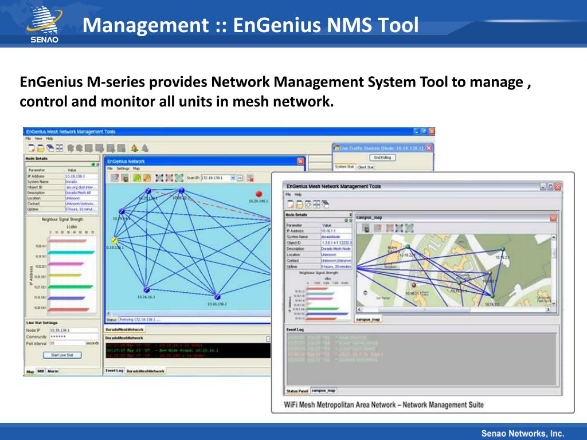
Task: Click green wireless scan icon in EnGenius Network
Action: point(136,178)
